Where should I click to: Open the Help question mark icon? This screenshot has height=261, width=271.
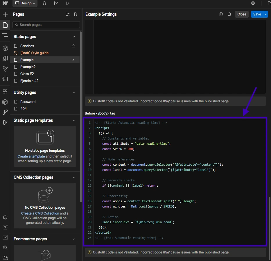pos(5,227)
